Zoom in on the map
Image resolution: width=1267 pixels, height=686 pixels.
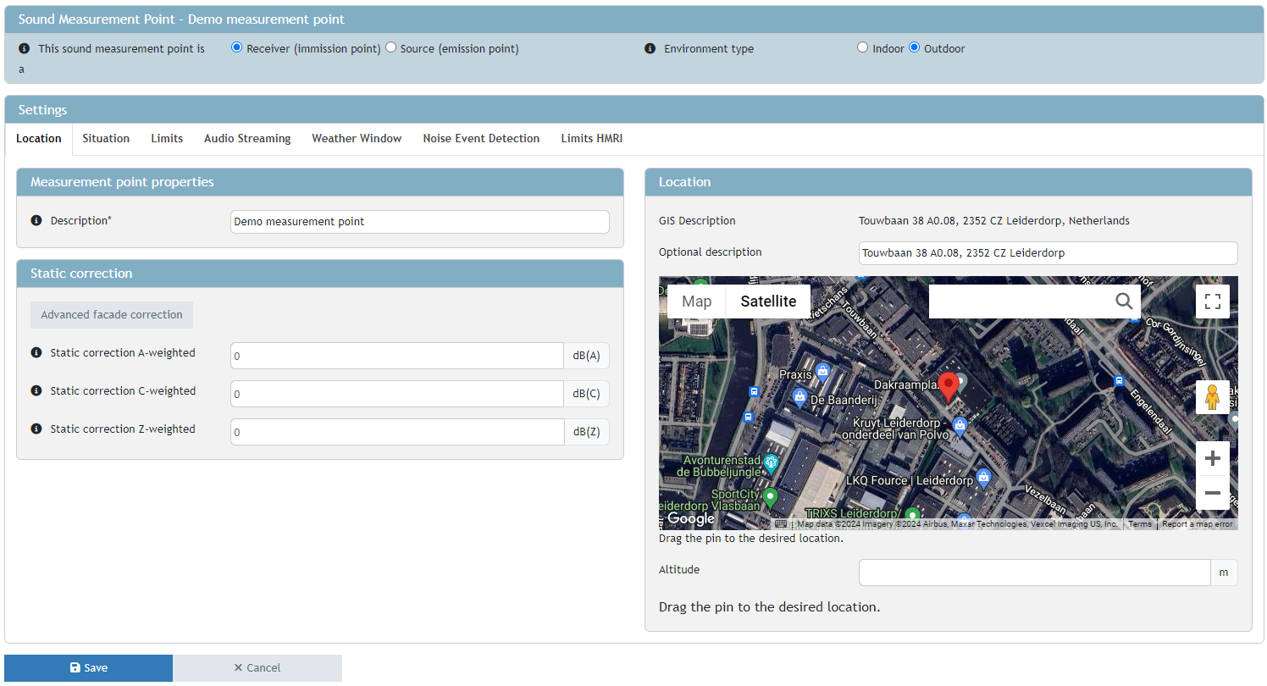point(1212,458)
